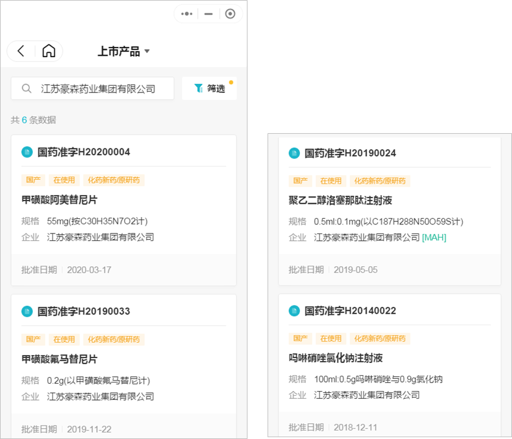Minimize the mini program with the dash icon
The image size is (512, 439).
pyautogui.click(x=209, y=14)
